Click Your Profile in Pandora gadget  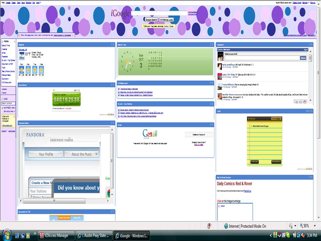tap(46, 154)
